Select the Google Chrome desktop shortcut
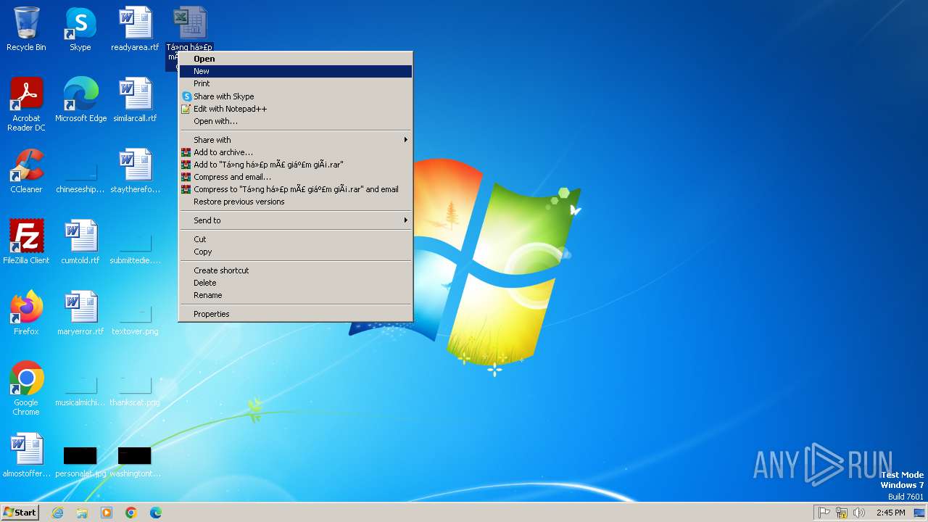Viewport: 928px width, 522px height. [26, 389]
